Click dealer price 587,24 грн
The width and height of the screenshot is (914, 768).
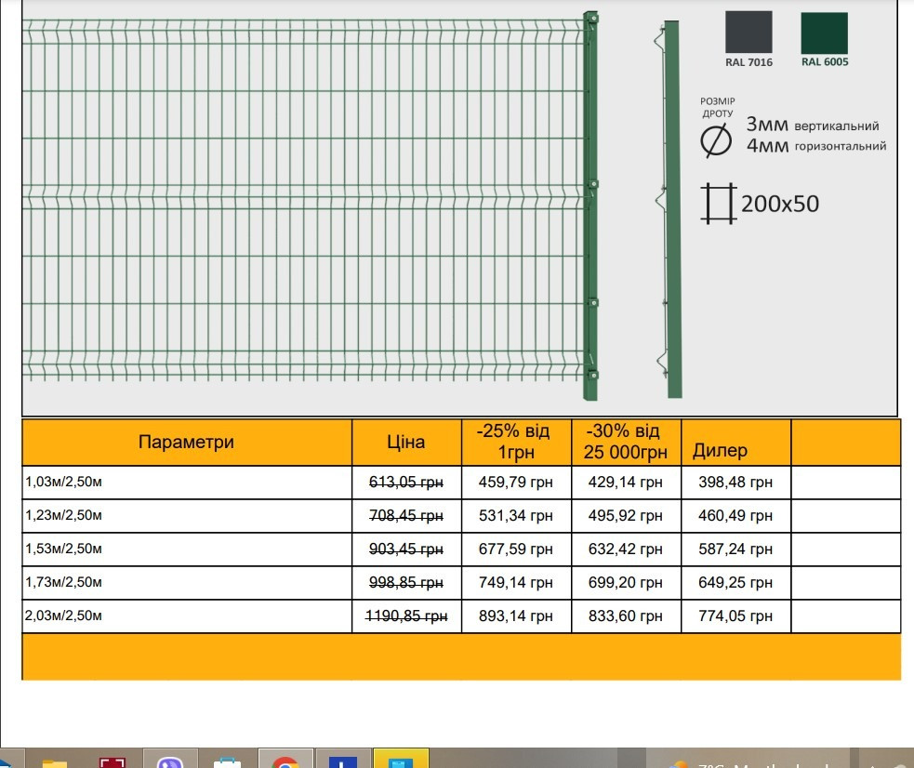point(735,549)
